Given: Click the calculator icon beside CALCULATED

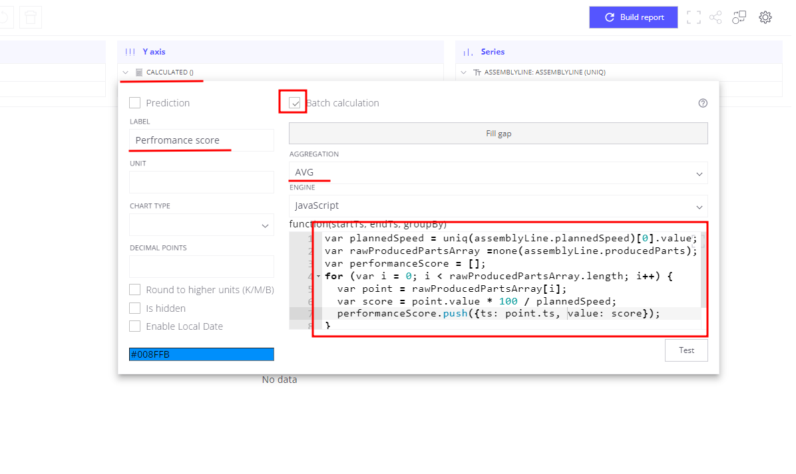Looking at the screenshot, I should pyautogui.click(x=139, y=72).
